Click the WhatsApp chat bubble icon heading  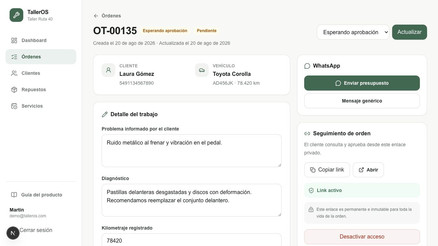pyautogui.click(x=307, y=66)
